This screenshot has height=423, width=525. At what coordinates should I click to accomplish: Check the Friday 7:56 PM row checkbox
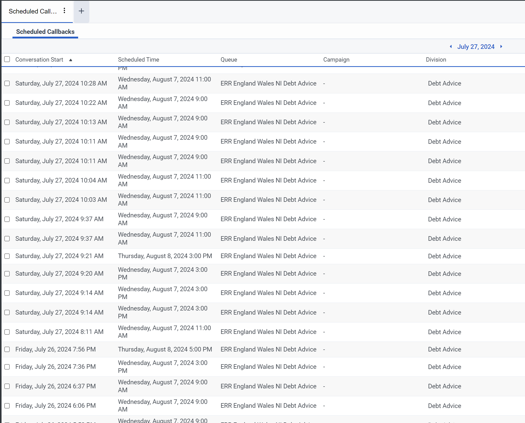pyautogui.click(x=7, y=349)
